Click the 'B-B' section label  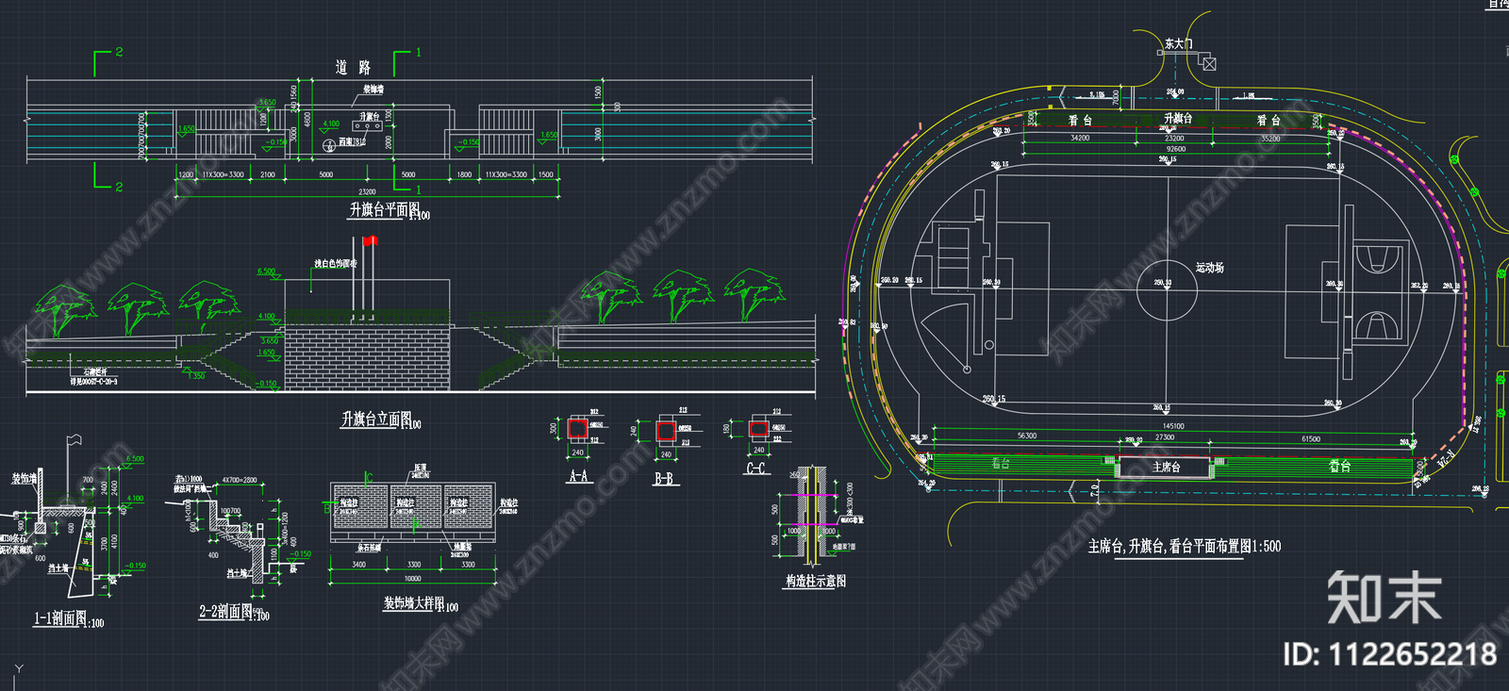tap(665, 478)
